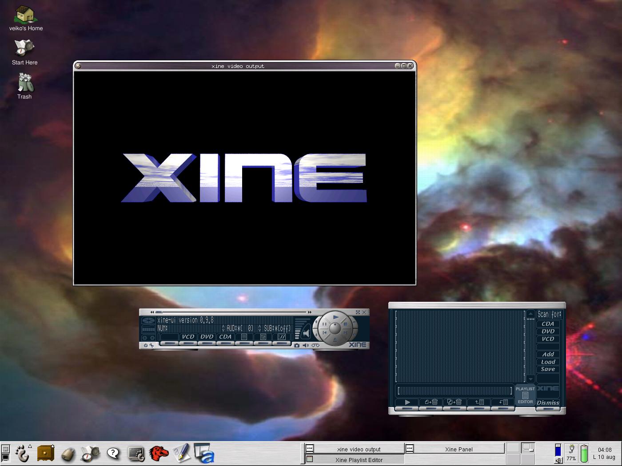The image size is (622, 466).
Task: Click the battery monitor showing 77%
Action: click(x=571, y=454)
